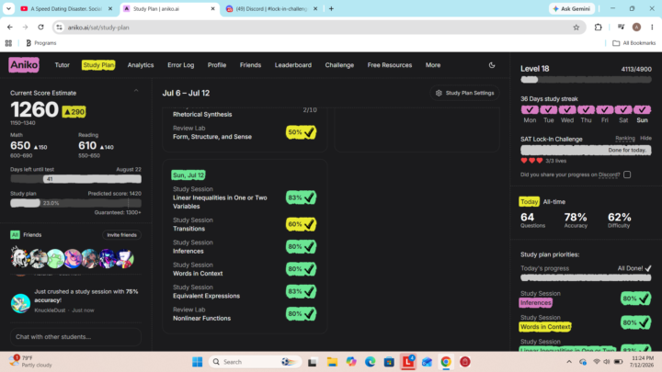The width and height of the screenshot is (662, 372).
Task: Check the Discord progress share checkbox
Action: point(627,175)
